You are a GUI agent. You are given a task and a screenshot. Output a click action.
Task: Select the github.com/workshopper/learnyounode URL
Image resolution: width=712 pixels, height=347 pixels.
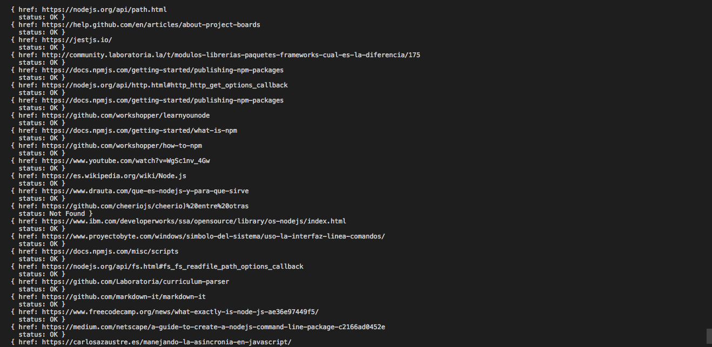click(x=126, y=115)
